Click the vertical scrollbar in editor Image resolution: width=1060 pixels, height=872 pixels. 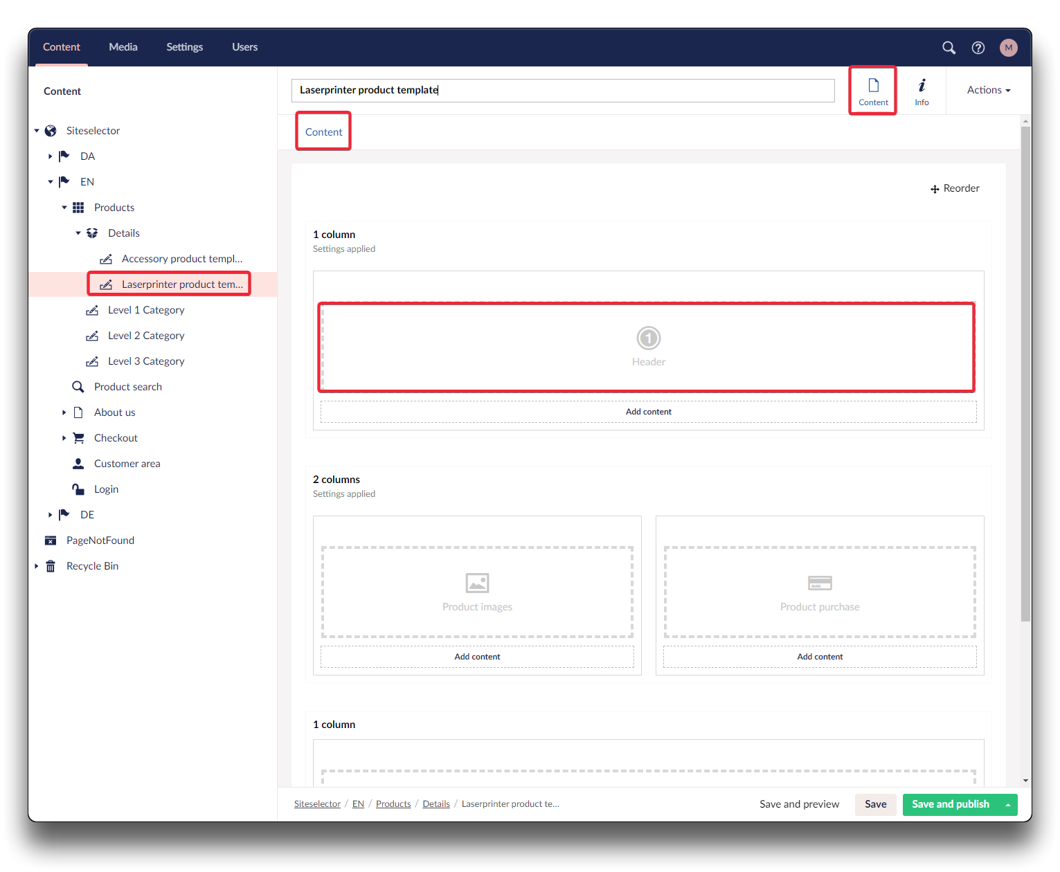tap(1025, 374)
